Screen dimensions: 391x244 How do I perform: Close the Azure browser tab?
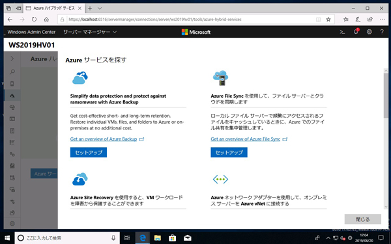click(x=80, y=8)
